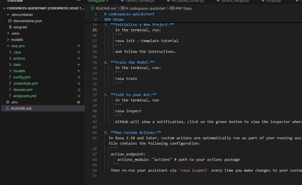Click the symbol icon before Steps breadcrumb
302x185 pixels.
[x=172, y=8]
